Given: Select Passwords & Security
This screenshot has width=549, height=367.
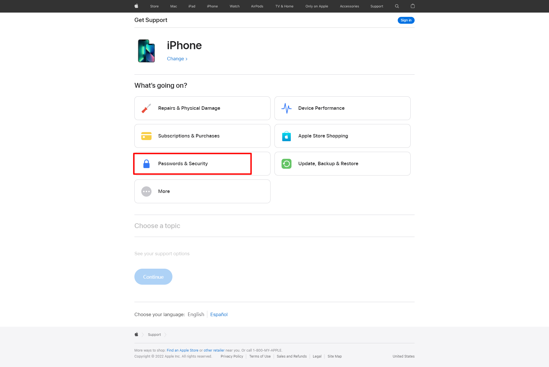Looking at the screenshot, I should 202,164.
